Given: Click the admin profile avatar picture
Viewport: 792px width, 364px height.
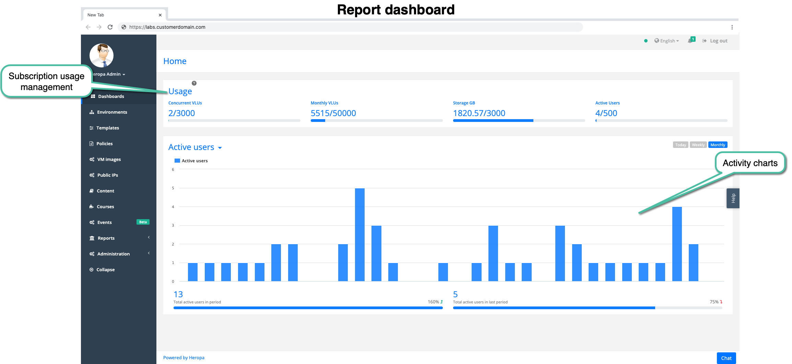Looking at the screenshot, I should click(102, 55).
